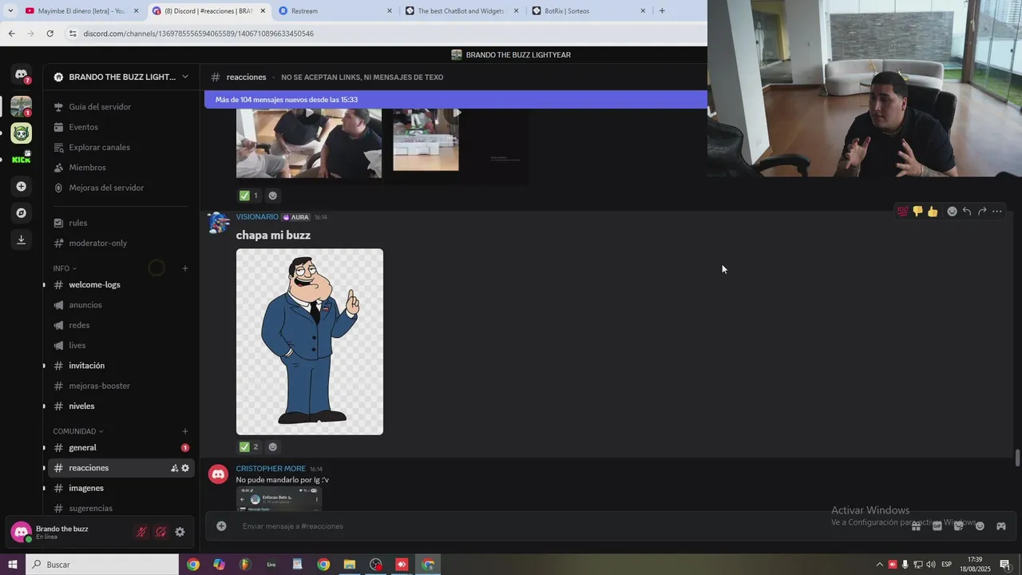Toggle checkmark reaction with count 1
Image resolution: width=1022 pixels, height=575 pixels.
coord(249,196)
